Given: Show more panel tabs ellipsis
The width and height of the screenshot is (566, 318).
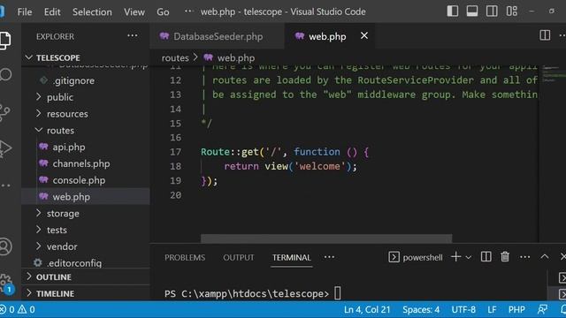Looking at the screenshot, I should pyautogui.click(x=329, y=257).
